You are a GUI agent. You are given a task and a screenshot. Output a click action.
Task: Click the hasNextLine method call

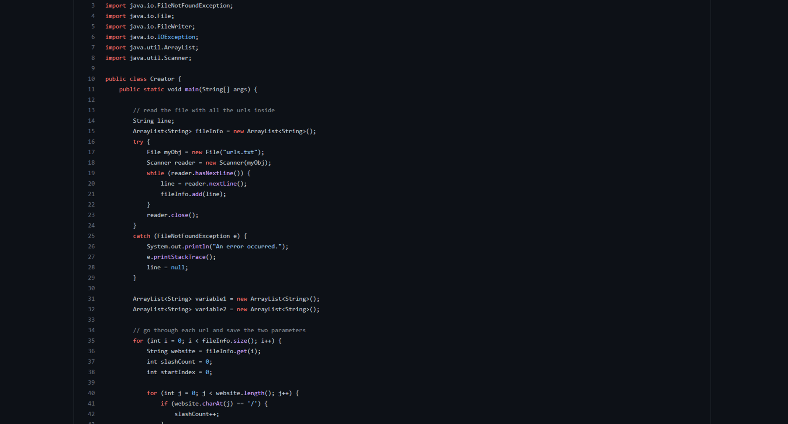(214, 173)
